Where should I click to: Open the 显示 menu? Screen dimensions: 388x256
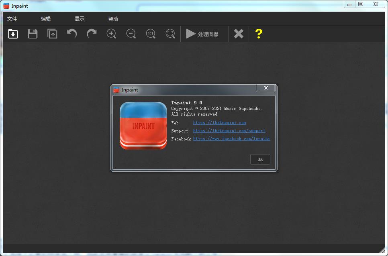pos(80,19)
